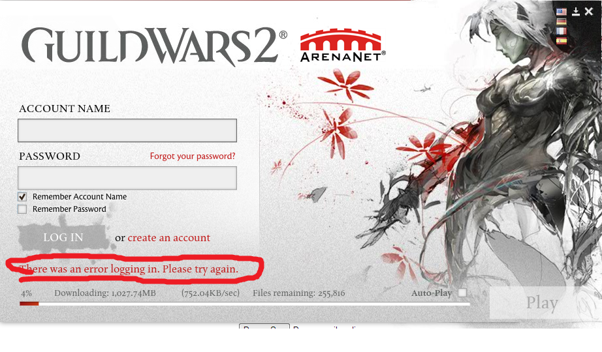Click the ArenaNet castle logo

(x=343, y=46)
